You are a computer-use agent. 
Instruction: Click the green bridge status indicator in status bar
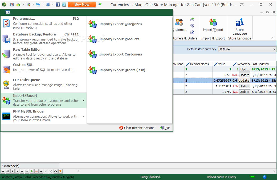pyautogui.click(x=252, y=177)
